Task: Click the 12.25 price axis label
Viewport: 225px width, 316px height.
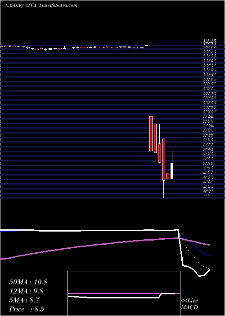Action: [210, 41]
